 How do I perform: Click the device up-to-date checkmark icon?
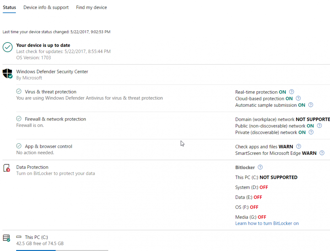[8, 47]
